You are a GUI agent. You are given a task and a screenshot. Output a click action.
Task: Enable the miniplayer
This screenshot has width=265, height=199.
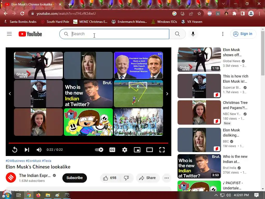coord(137,150)
